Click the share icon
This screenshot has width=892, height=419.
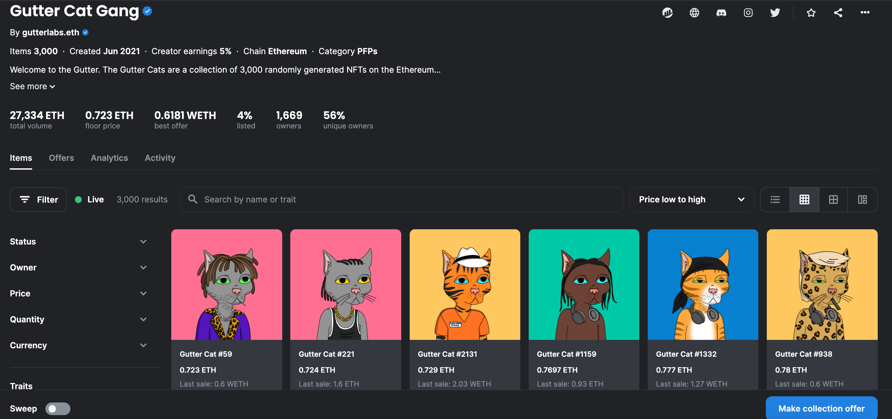pos(838,13)
